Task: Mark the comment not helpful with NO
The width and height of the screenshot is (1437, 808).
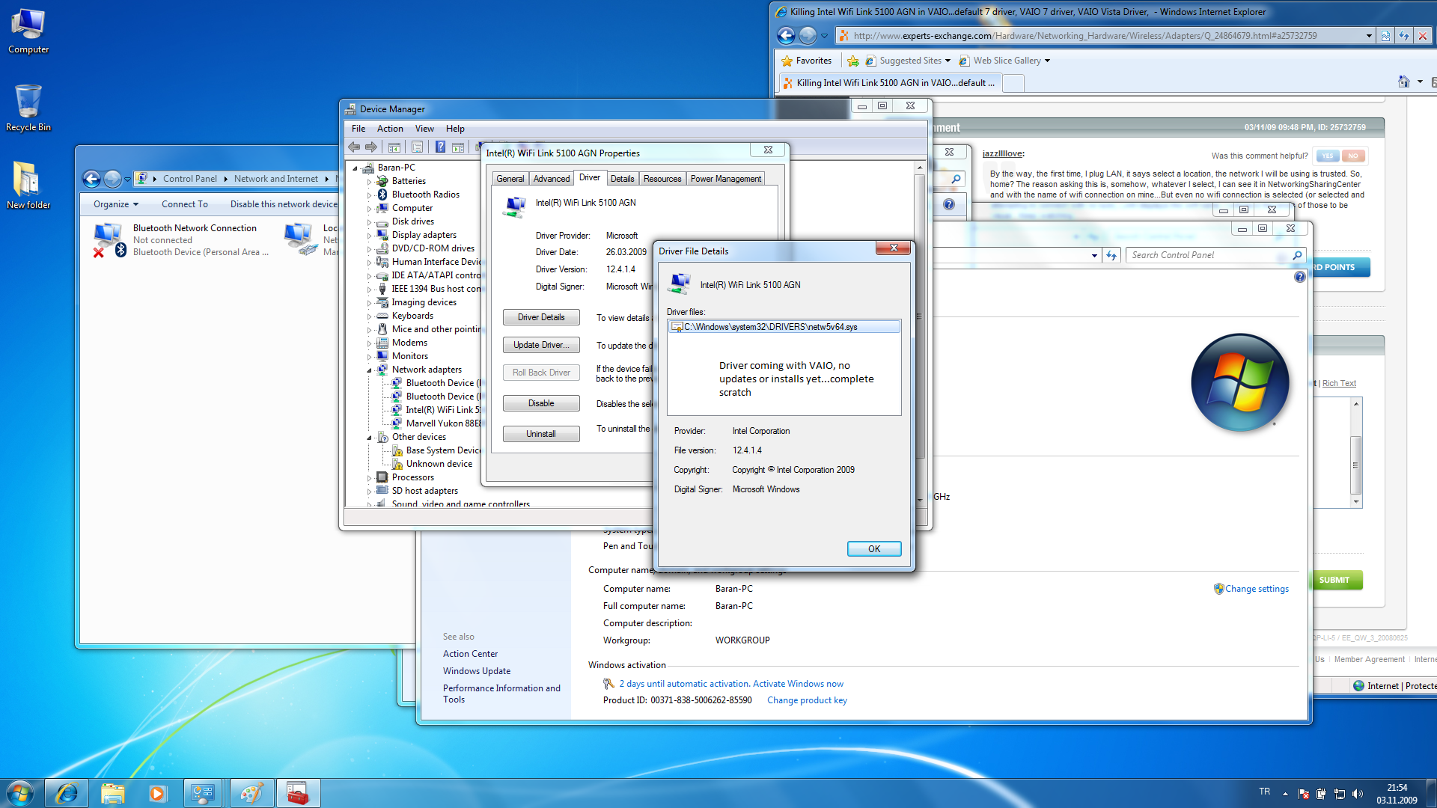Action: (1353, 156)
